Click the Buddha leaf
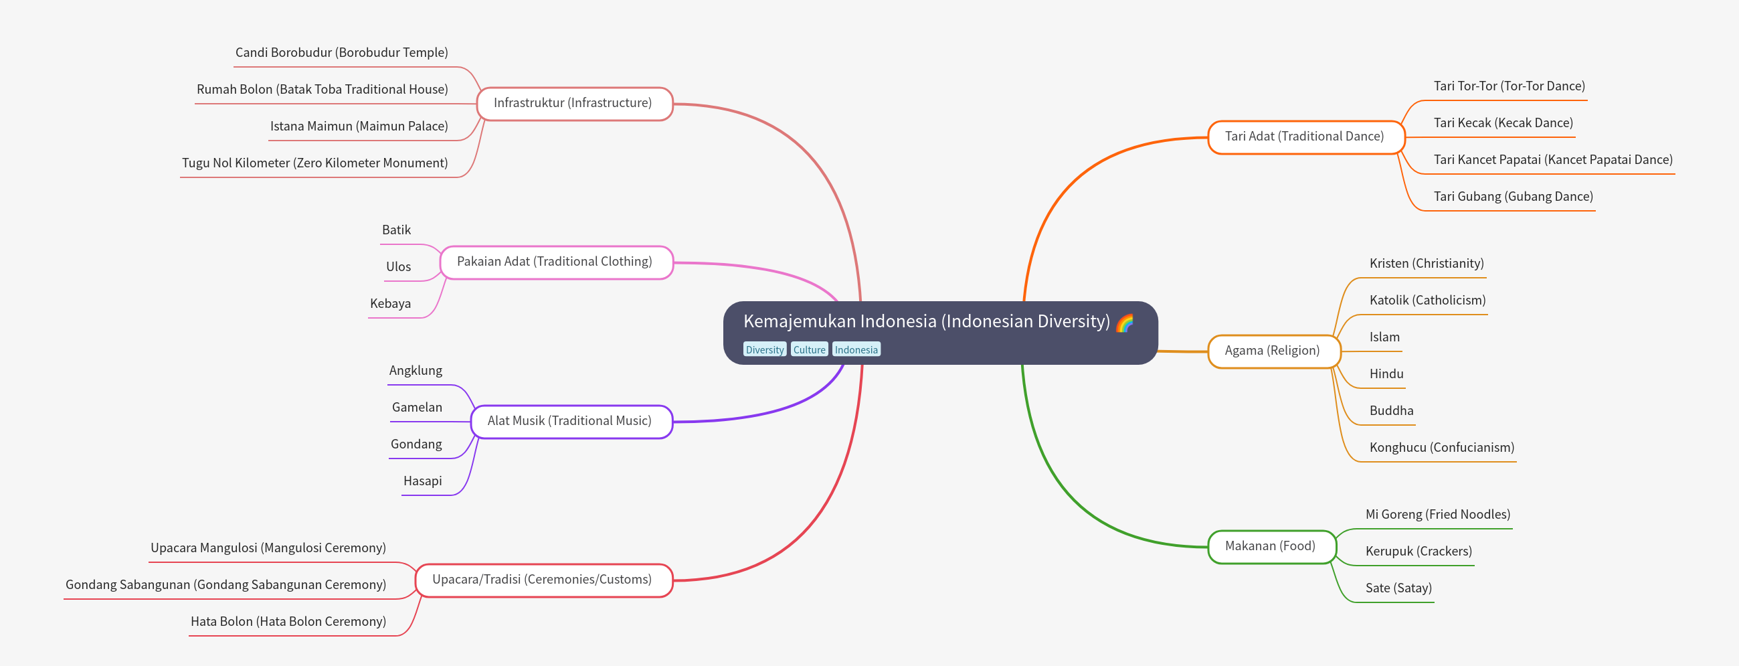The height and width of the screenshot is (666, 1739). (1391, 411)
